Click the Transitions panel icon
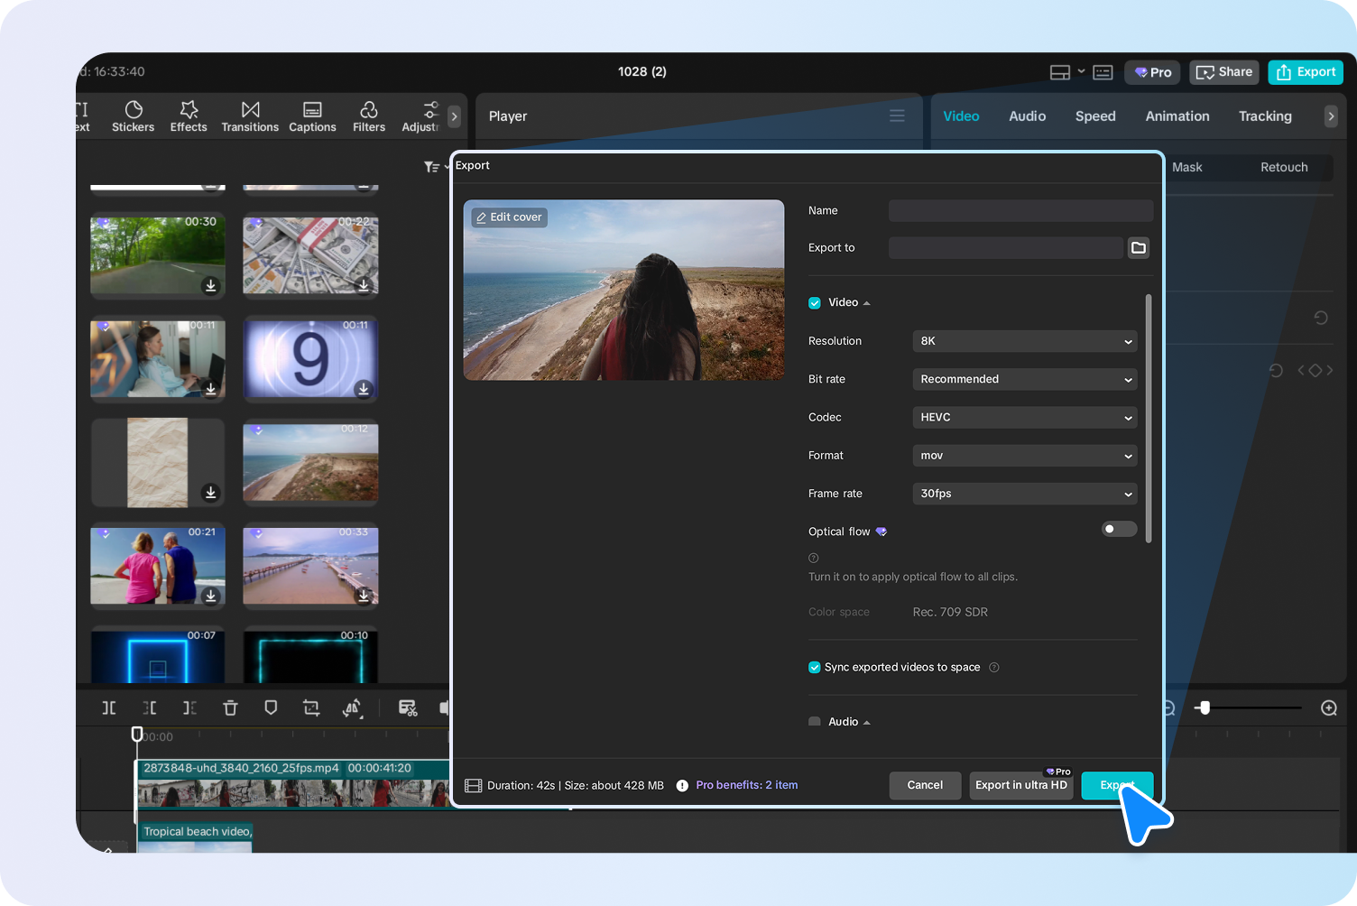The height and width of the screenshot is (906, 1357). pyautogui.click(x=250, y=116)
